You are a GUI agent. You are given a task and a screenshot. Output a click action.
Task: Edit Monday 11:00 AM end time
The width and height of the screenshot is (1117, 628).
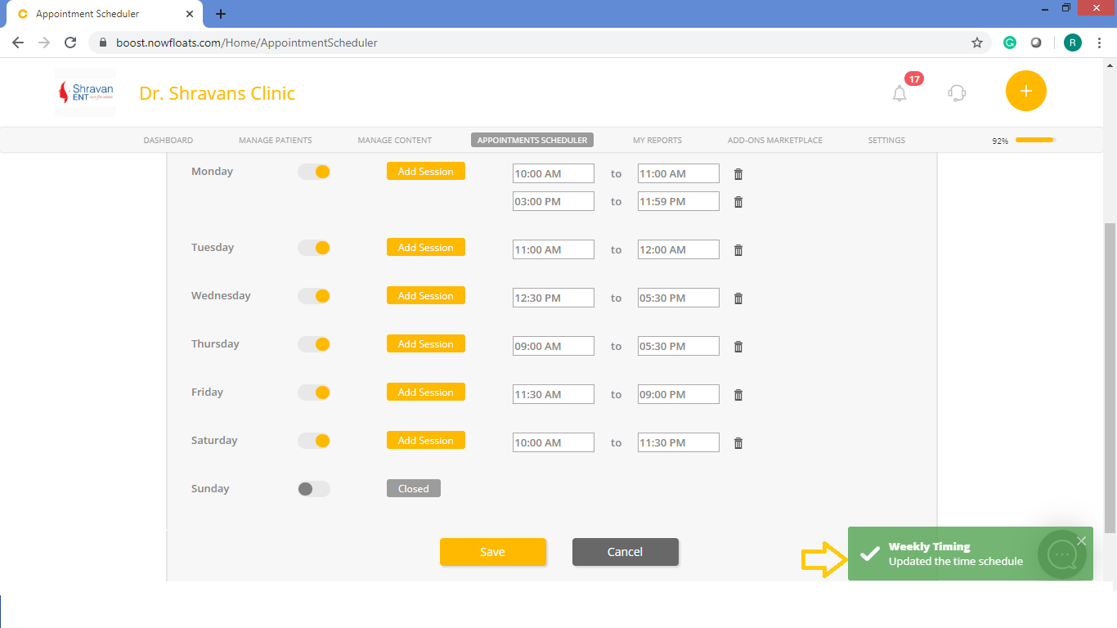click(679, 173)
